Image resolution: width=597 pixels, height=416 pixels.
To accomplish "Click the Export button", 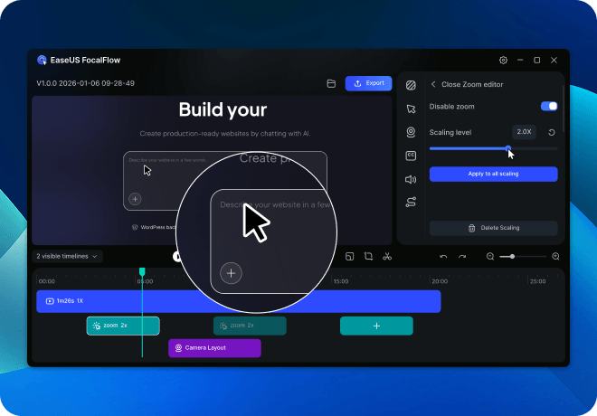I will click(368, 83).
